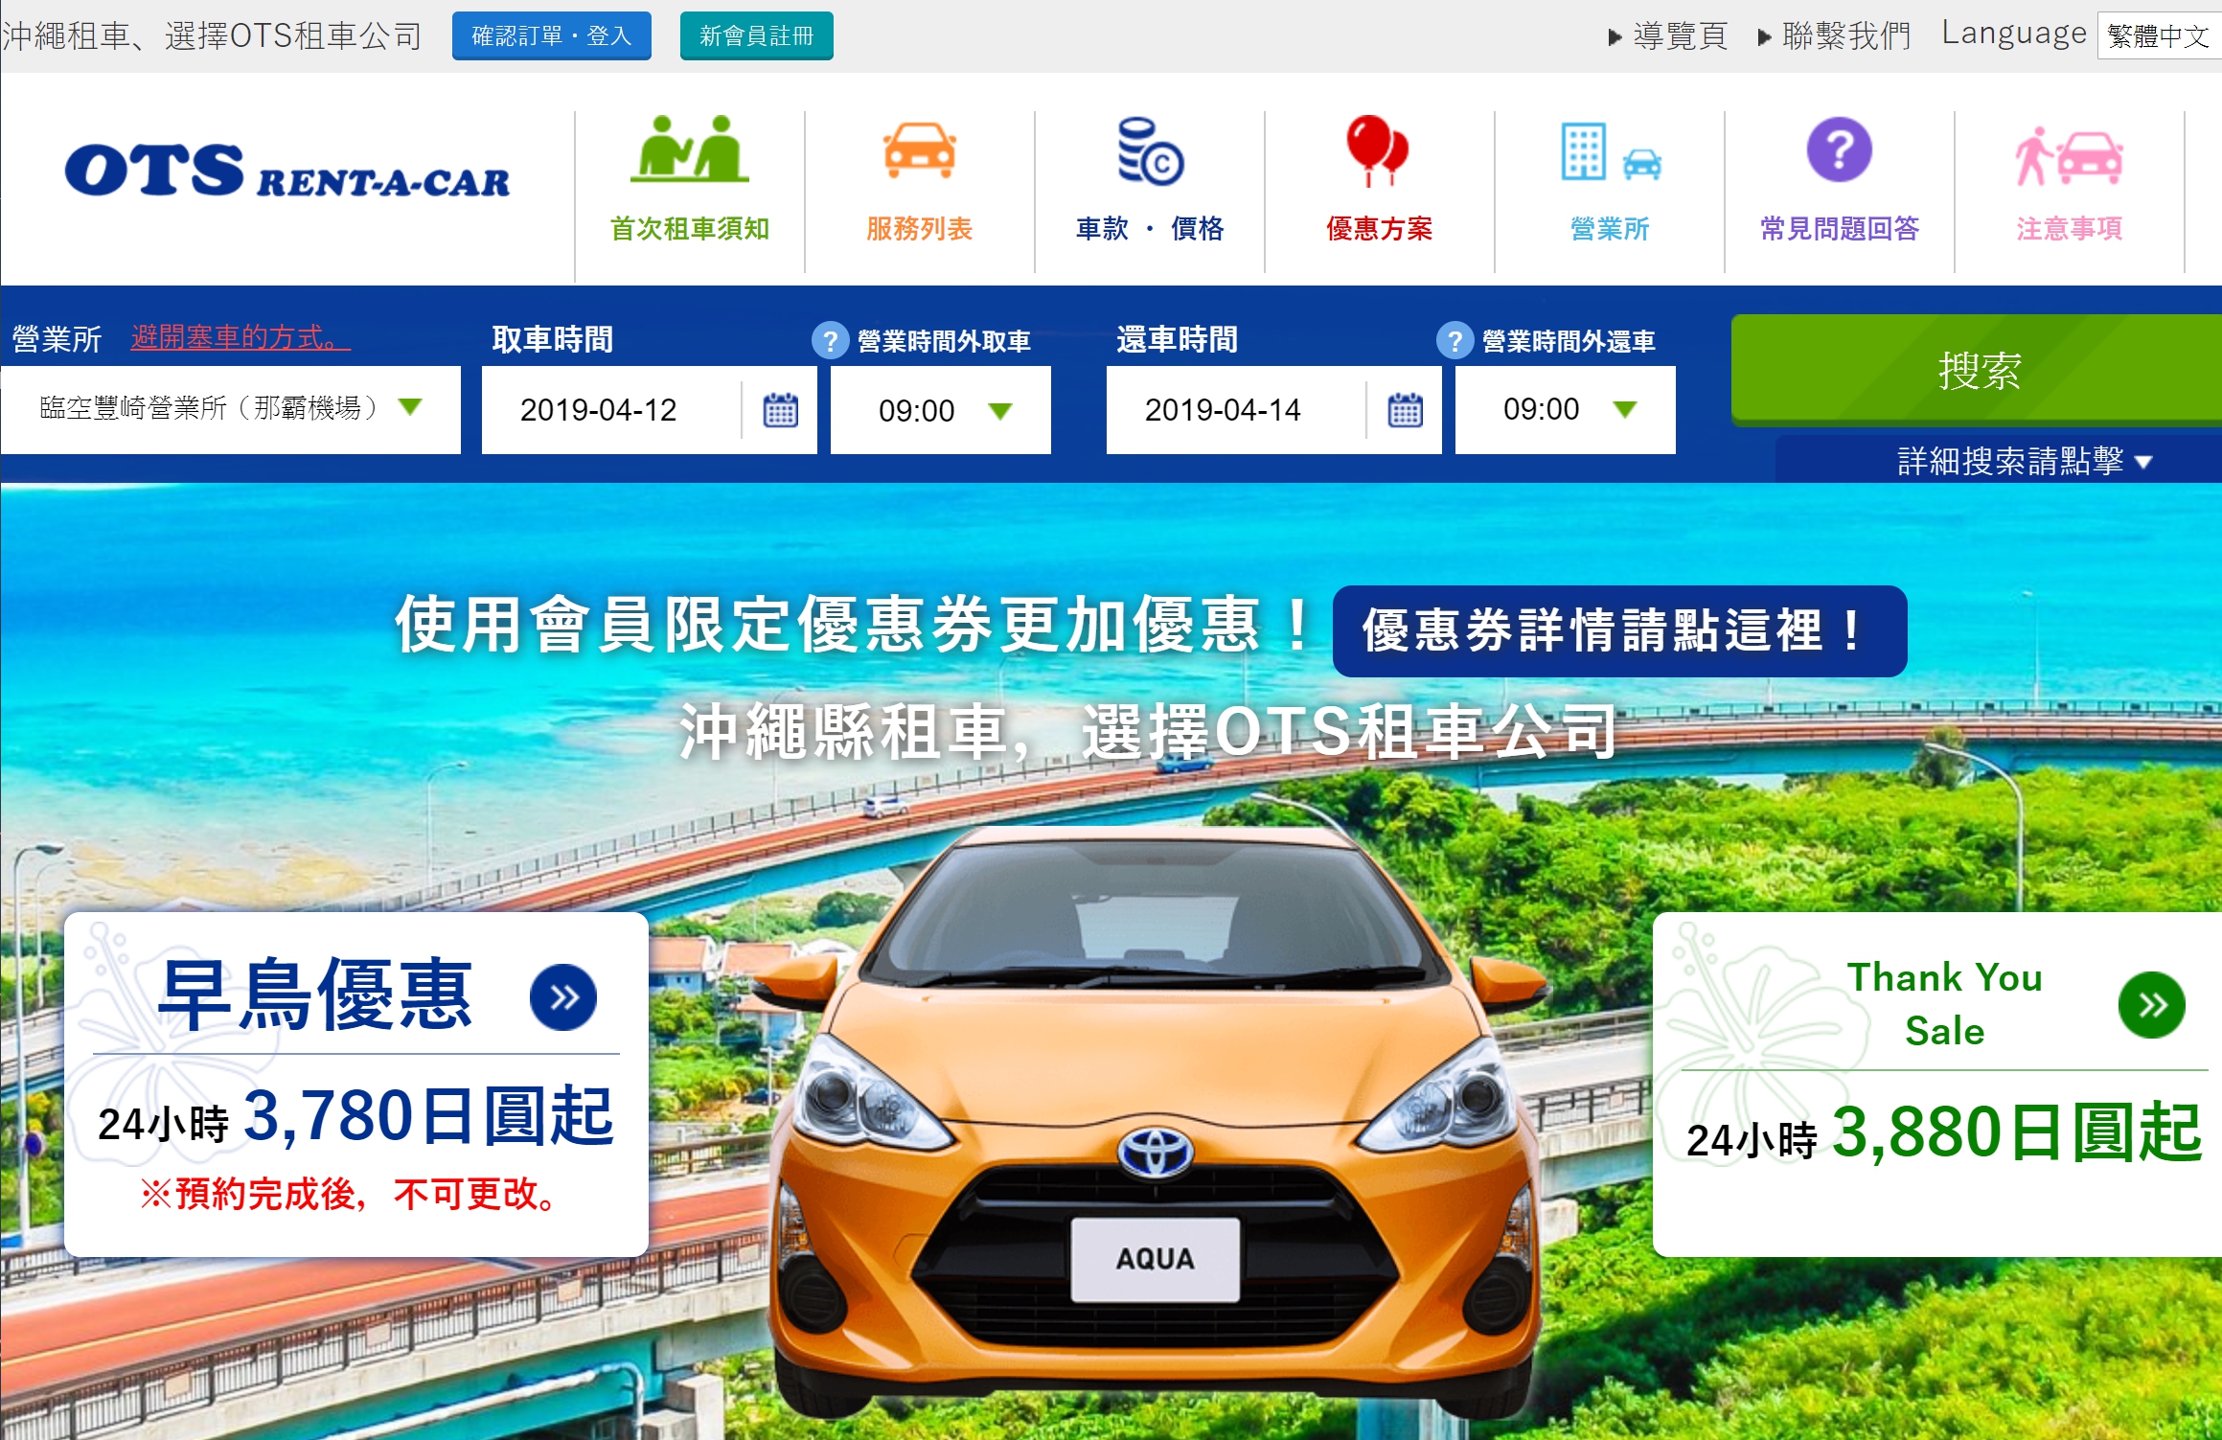Click the arrow beside 導覽頁

tap(1615, 37)
